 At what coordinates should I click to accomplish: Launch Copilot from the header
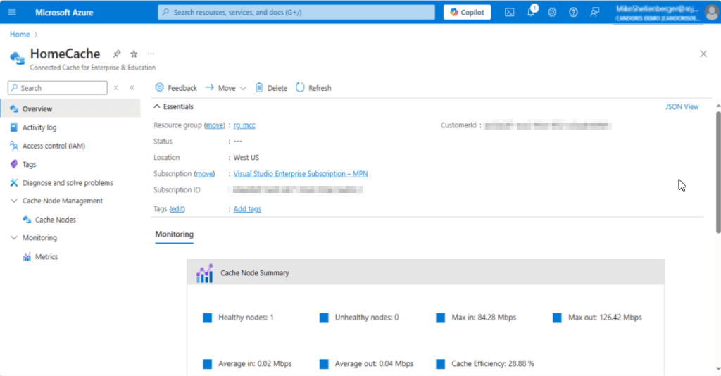[468, 12]
